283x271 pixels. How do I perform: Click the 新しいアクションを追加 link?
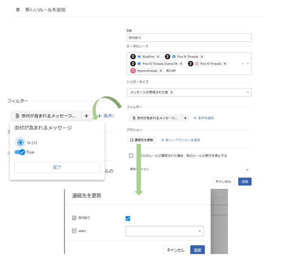(180, 140)
